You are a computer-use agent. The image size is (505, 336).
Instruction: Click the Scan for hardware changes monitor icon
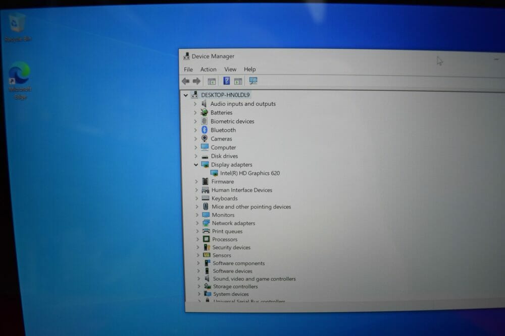[253, 81]
